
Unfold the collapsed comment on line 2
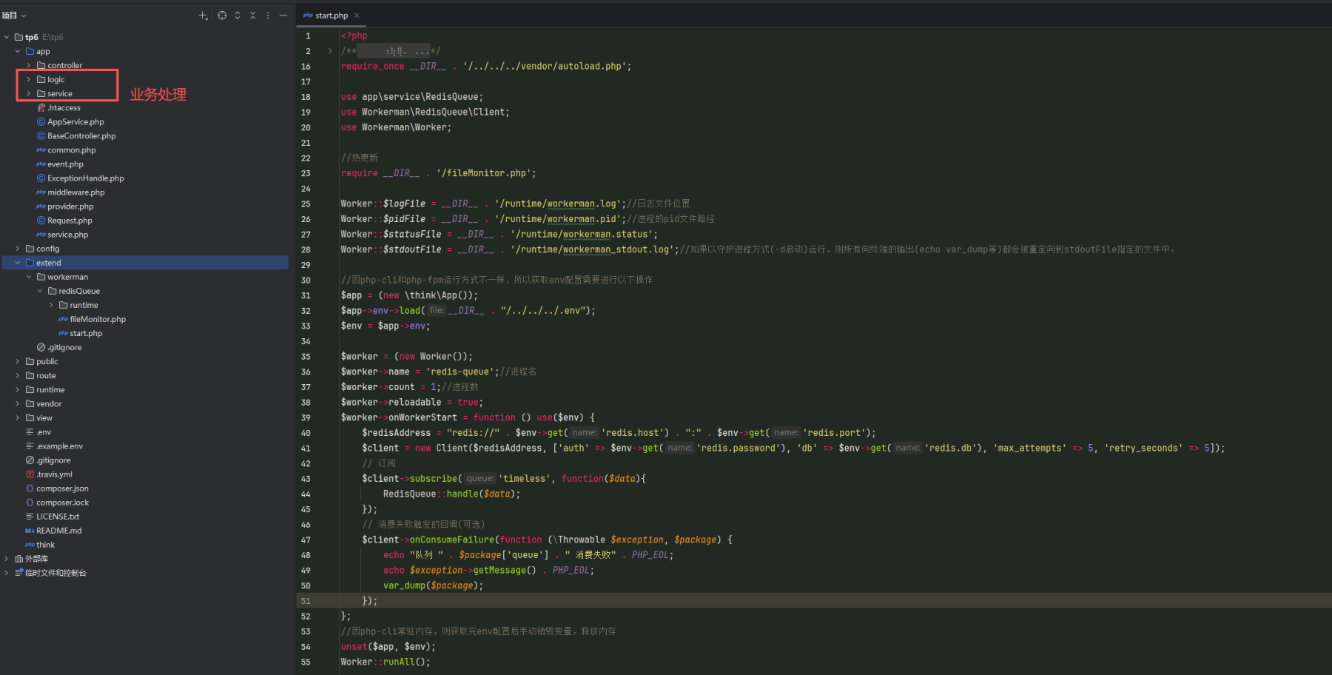point(330,51)
